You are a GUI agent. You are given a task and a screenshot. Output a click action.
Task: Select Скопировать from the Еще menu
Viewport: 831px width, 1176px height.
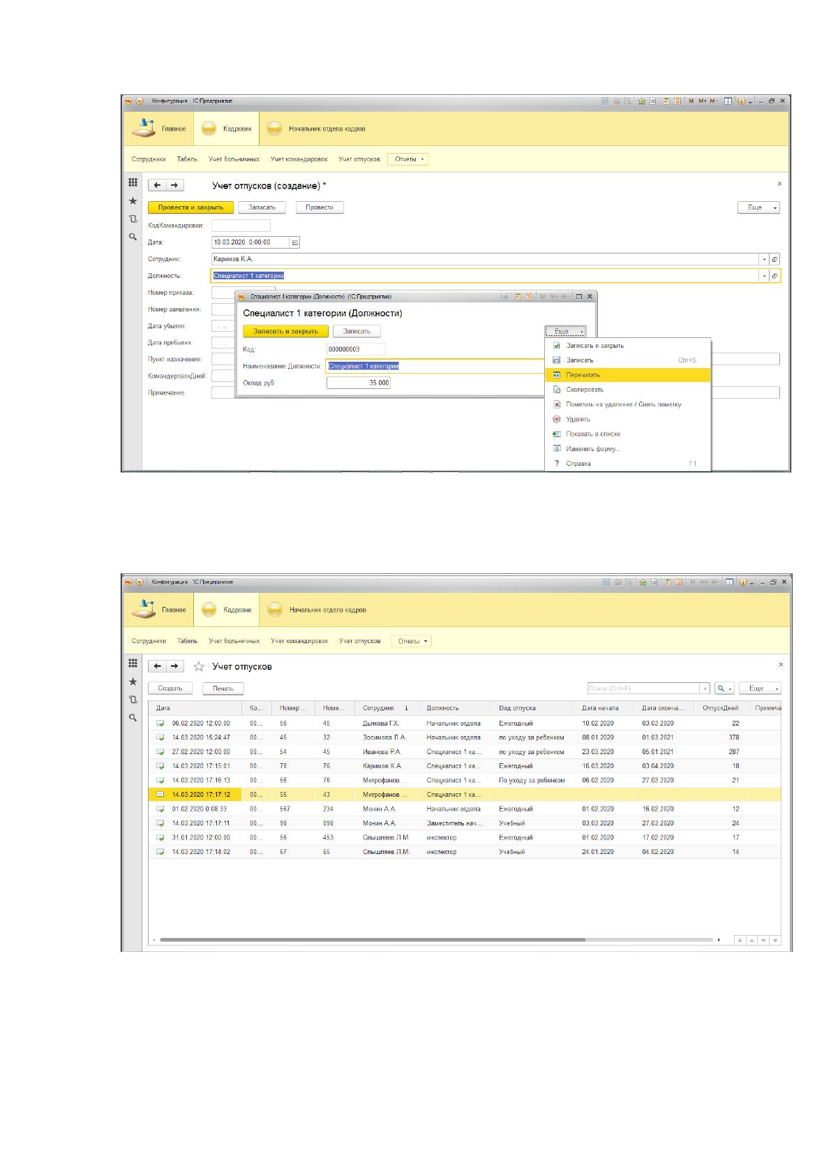[627, 390]
